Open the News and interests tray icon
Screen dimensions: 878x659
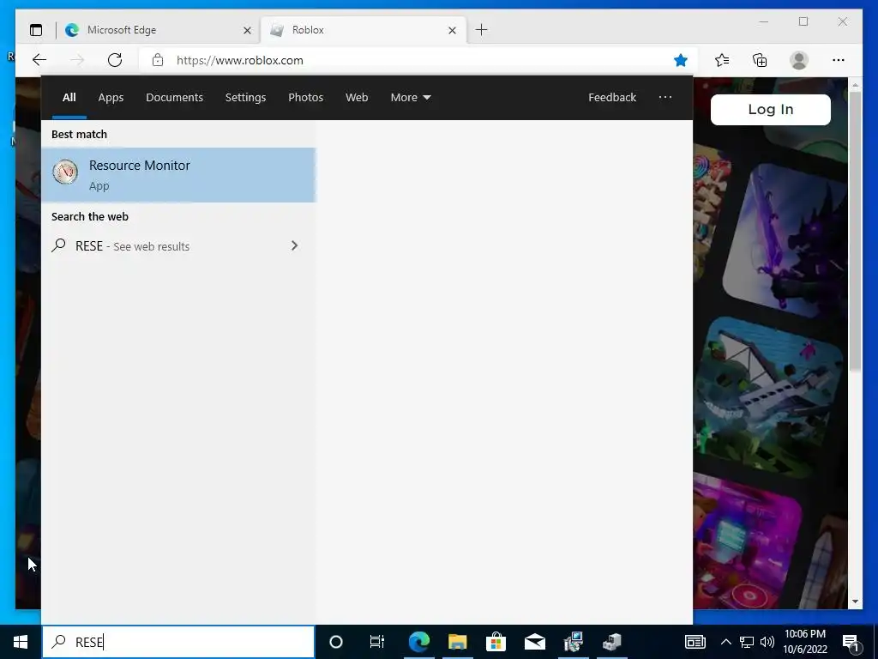pos(695,642)
